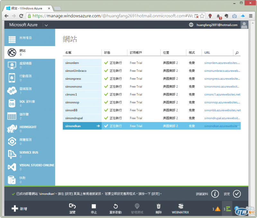Open the VISUAL STUDIO ONLINE icon

pyautogui.click(x=12, y=167)
